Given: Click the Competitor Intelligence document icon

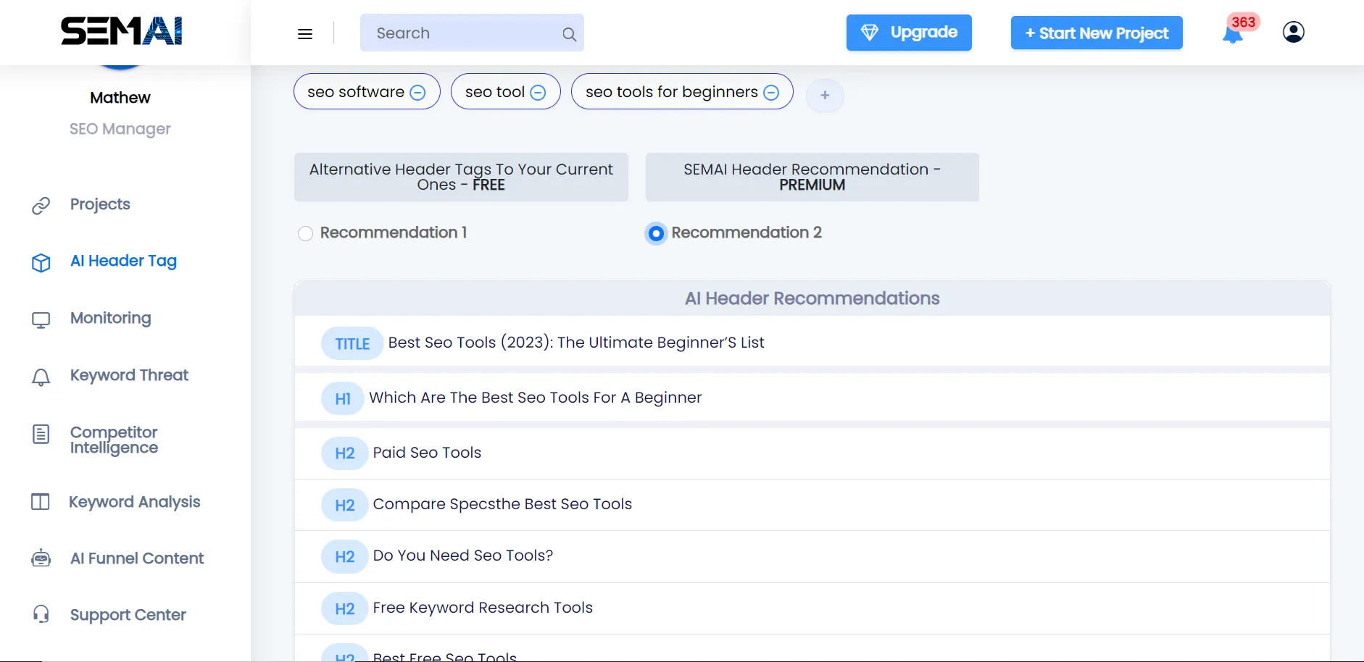Looking at the screenshot, I should pyautogui.click(x=41, y=435).
